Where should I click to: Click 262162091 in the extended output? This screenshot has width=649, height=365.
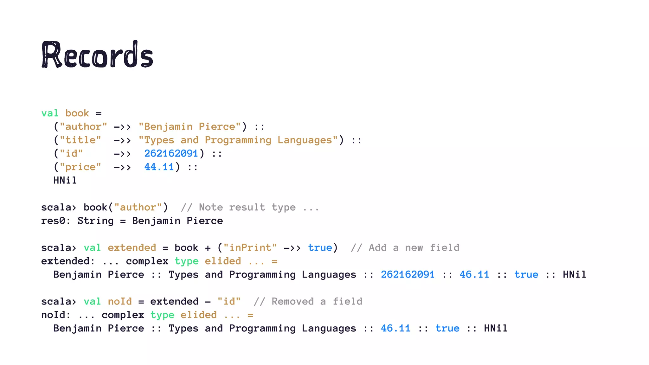click(408, 274)
